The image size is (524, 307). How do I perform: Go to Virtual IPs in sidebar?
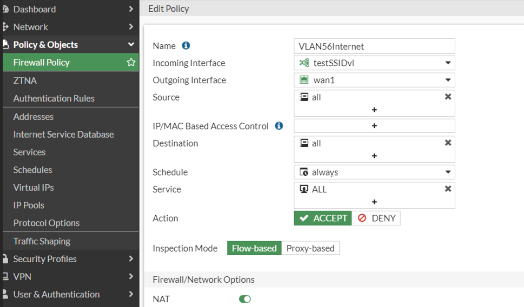34,187
